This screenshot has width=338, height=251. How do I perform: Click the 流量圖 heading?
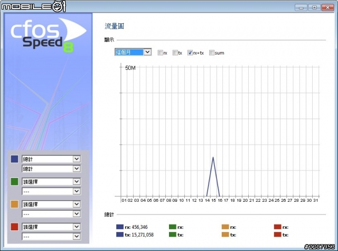coord(114,26)
